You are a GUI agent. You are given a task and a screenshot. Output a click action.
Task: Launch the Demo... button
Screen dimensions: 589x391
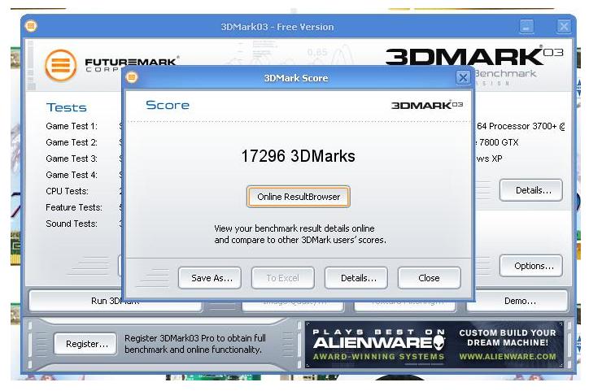[517, 301]
